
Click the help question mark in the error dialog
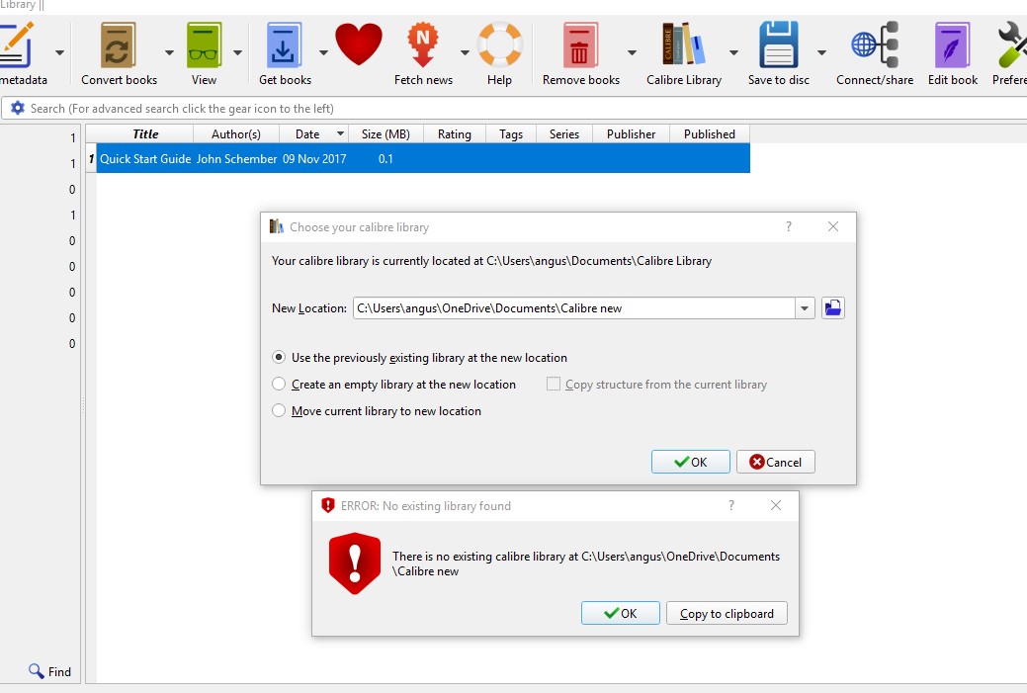click(x=731, y=505)
